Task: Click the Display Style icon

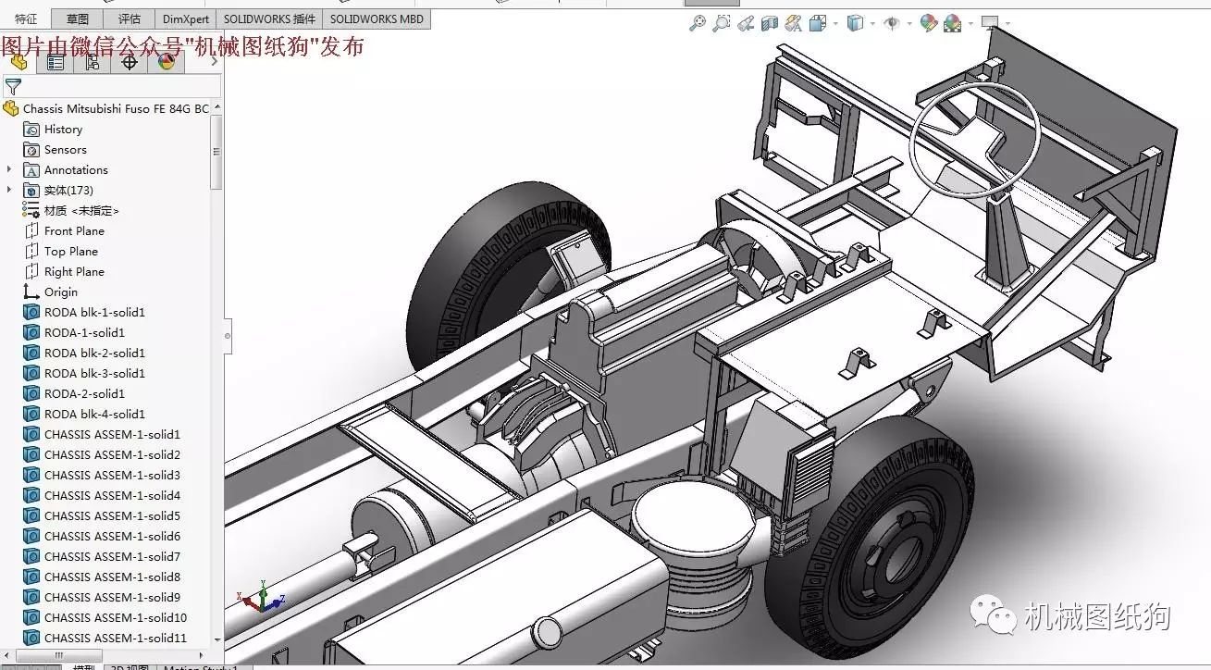Action: [856, 24]
